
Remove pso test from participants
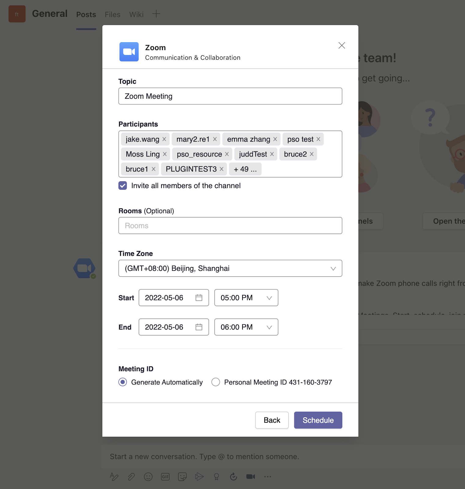[x=318, y=139]
